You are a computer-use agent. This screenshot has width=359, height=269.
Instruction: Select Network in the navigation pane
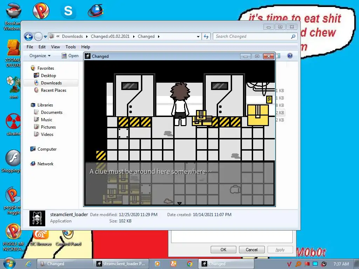(45, 164)
